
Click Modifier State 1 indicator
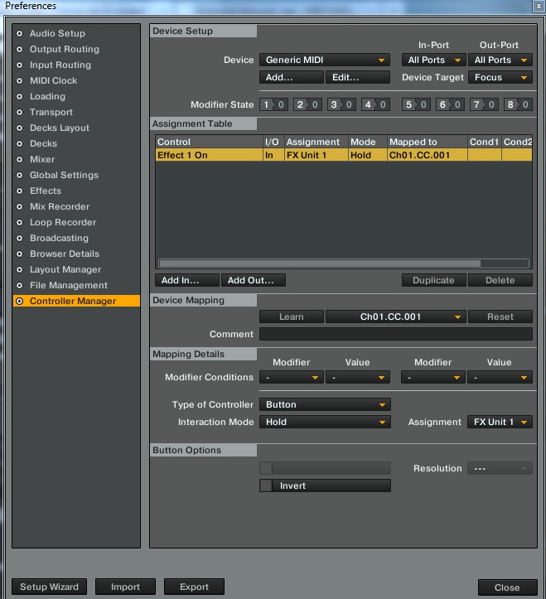(273, 104)
